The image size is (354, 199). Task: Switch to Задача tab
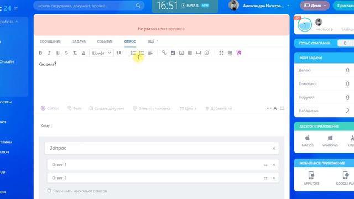click(x=79, y=41)
